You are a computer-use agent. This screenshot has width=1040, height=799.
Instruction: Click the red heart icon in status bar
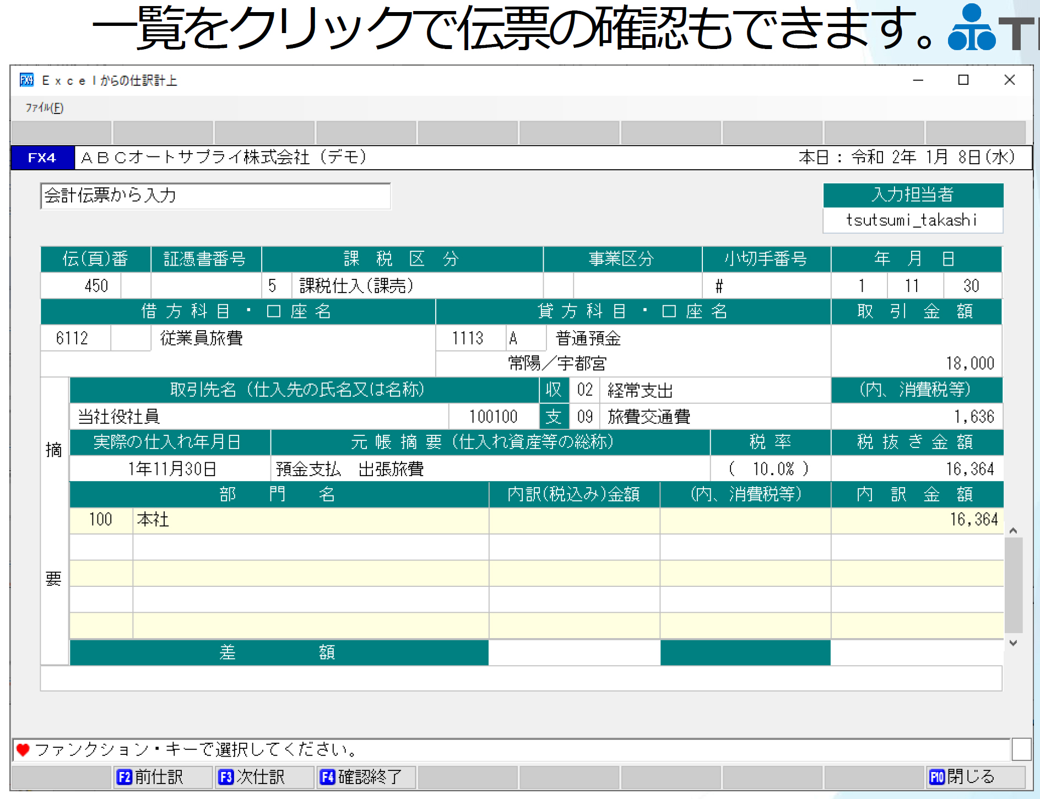(x=22, y=749)
